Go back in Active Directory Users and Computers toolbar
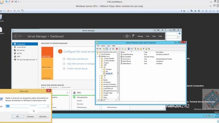Image resolution: width=219 pixels, height=123 pixels. coord(97,49)
